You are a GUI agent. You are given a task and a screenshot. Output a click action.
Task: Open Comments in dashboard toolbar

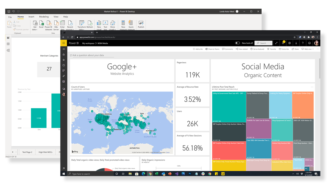pos(228,49)
